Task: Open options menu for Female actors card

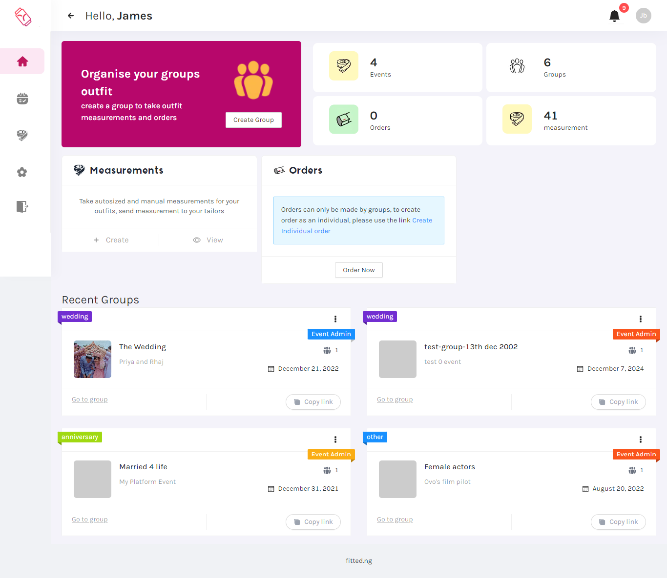Action: (x=641, y=439)
